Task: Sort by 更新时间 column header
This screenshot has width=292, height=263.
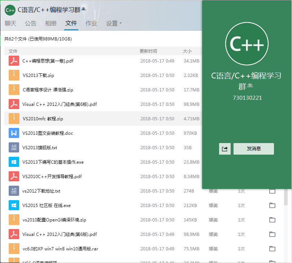Action: click(148, 51)
